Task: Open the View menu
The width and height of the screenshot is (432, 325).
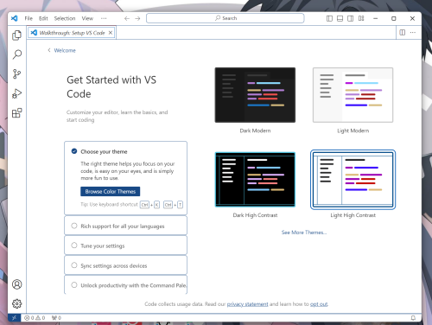Action: (87, 18)
